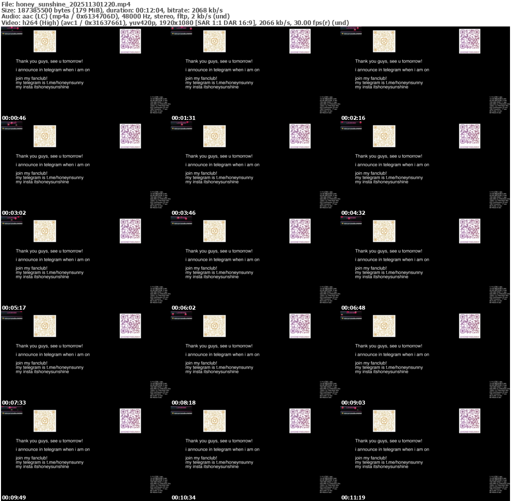This screenshot has height=501, width=511.
Task: Click "join my fanclub!" in the 00:01:31 frame
Action: point(201,78)
